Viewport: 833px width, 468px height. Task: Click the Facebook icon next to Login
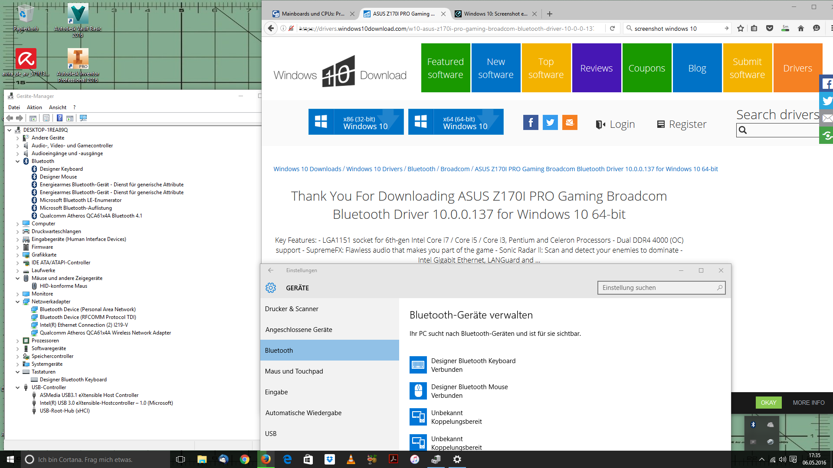[531, 123]
